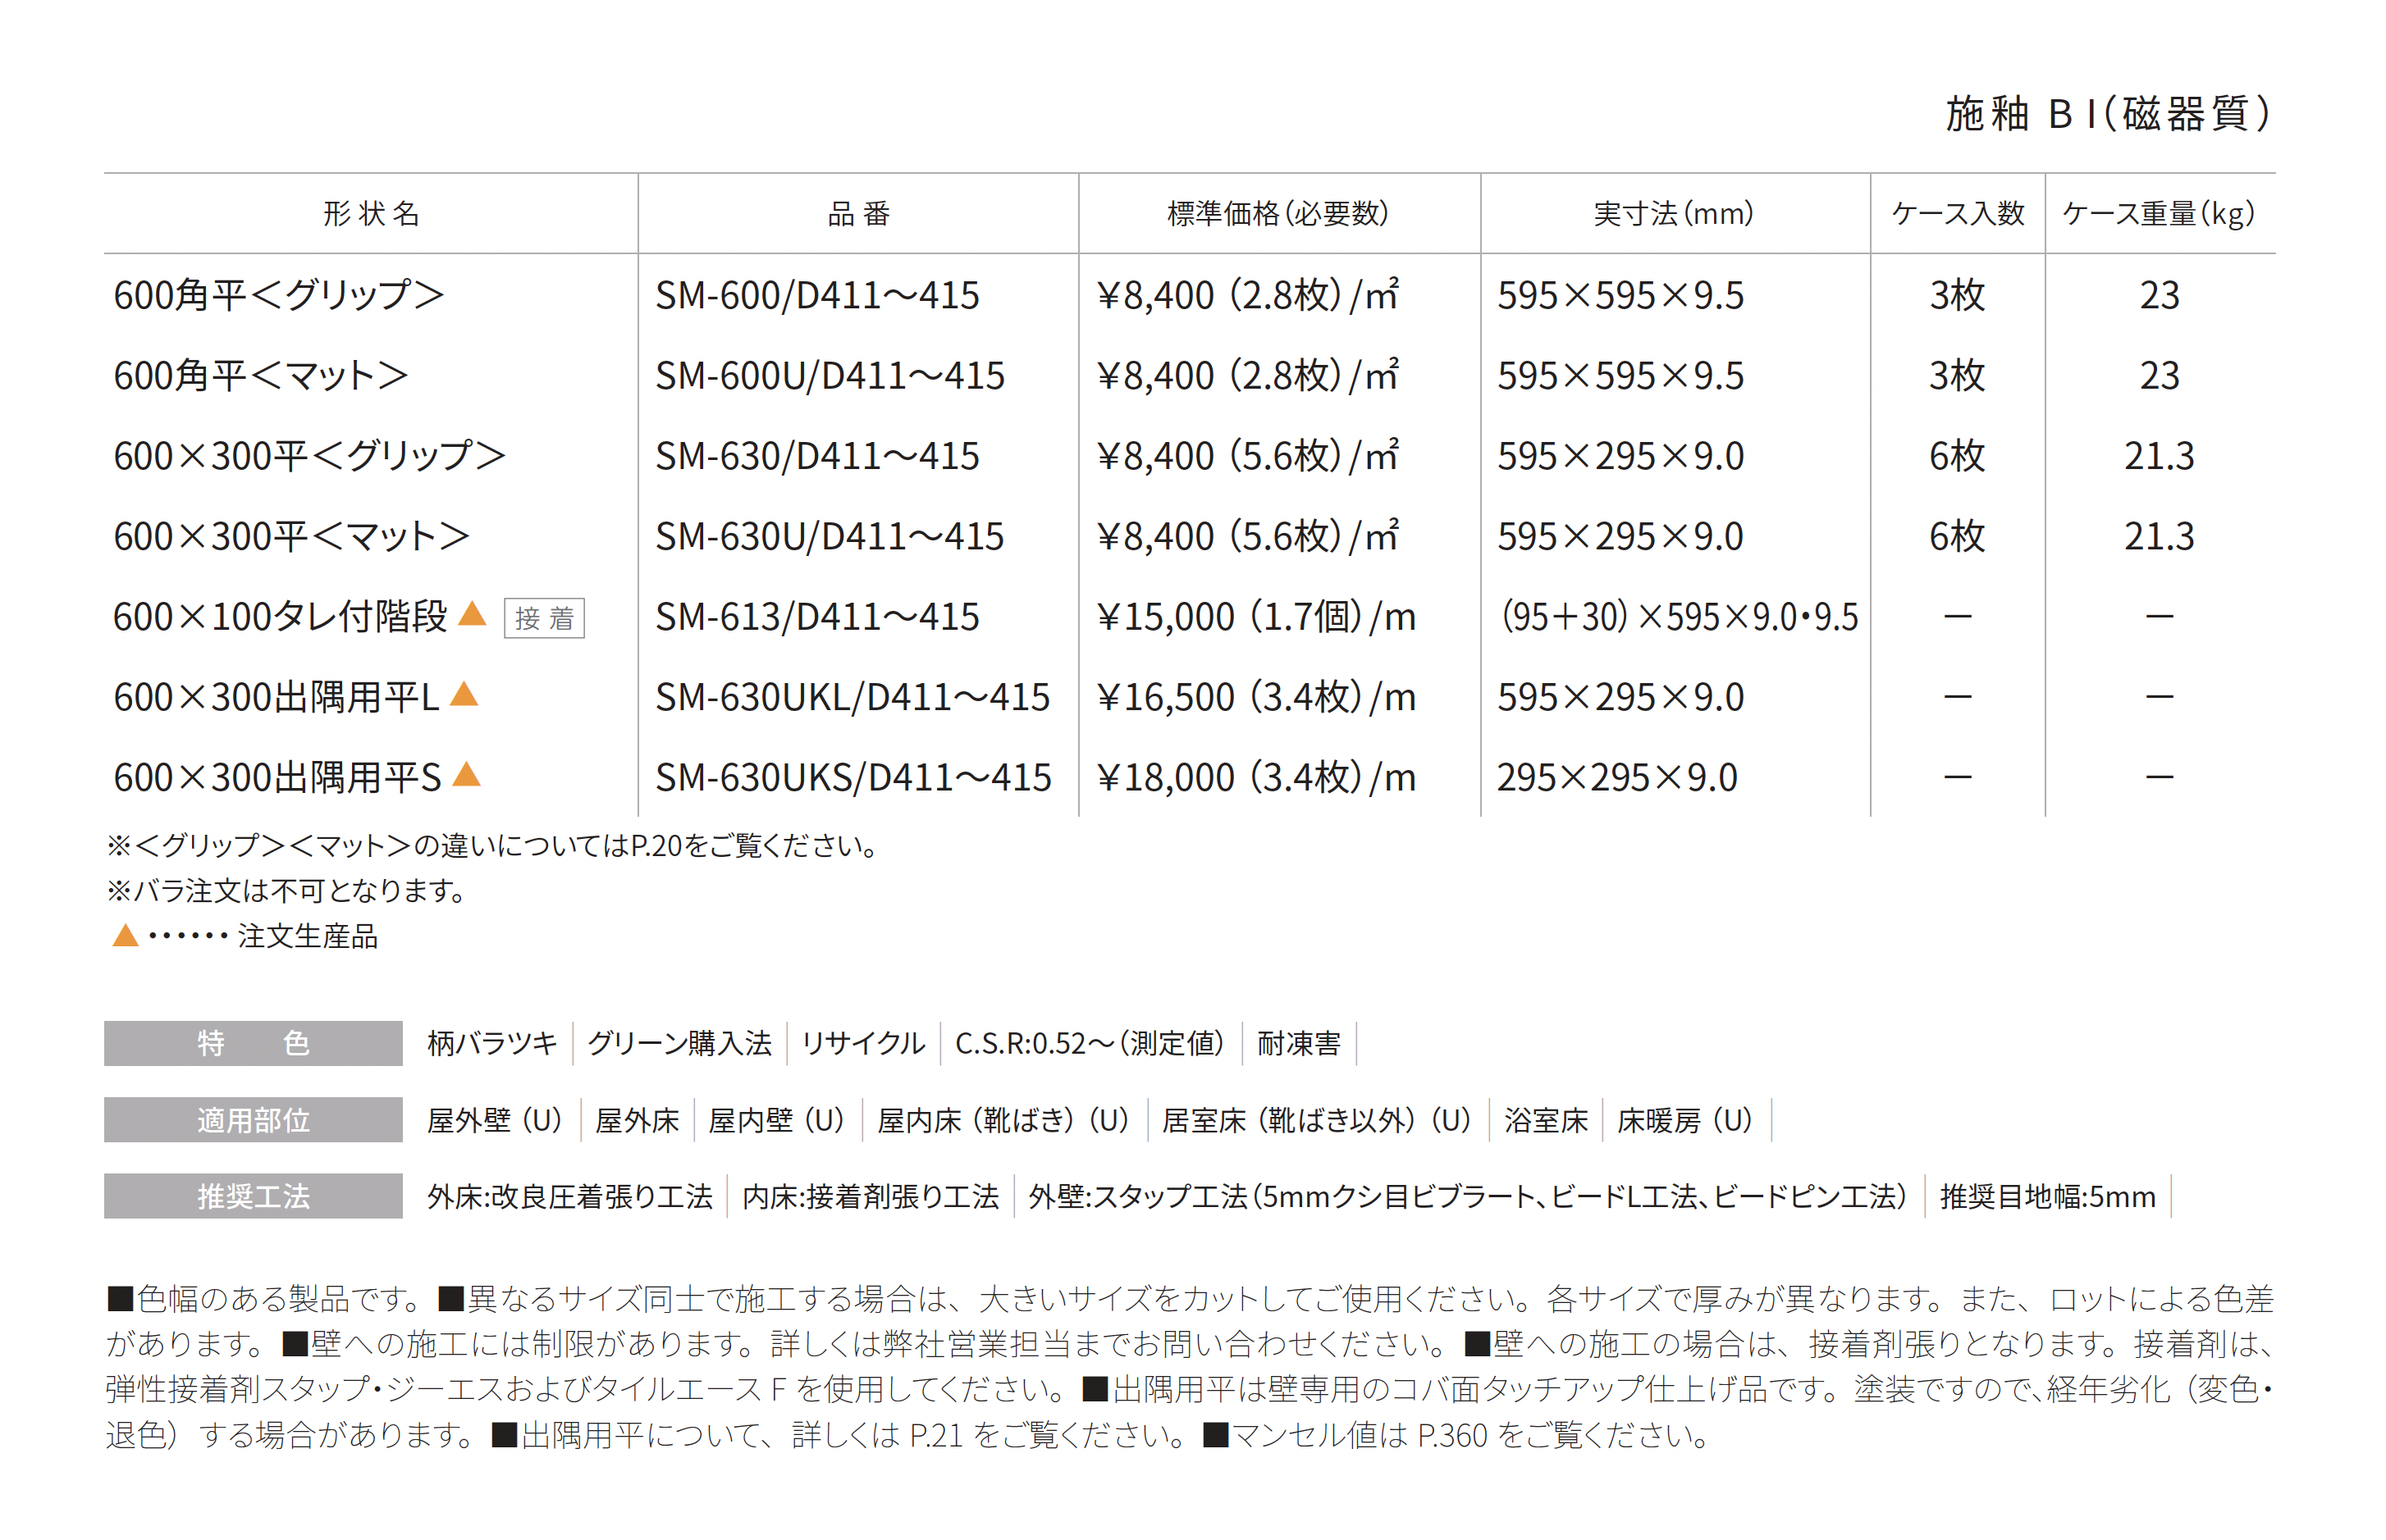Click product code SM-600/D411～415
The height and width of the screenshot is (1540, 2386).
tap(816, 295)
